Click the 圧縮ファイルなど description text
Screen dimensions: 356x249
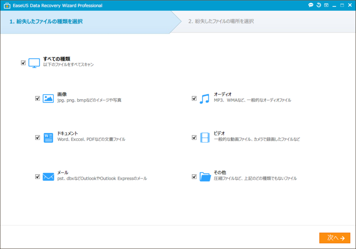[x=255, y=178]
